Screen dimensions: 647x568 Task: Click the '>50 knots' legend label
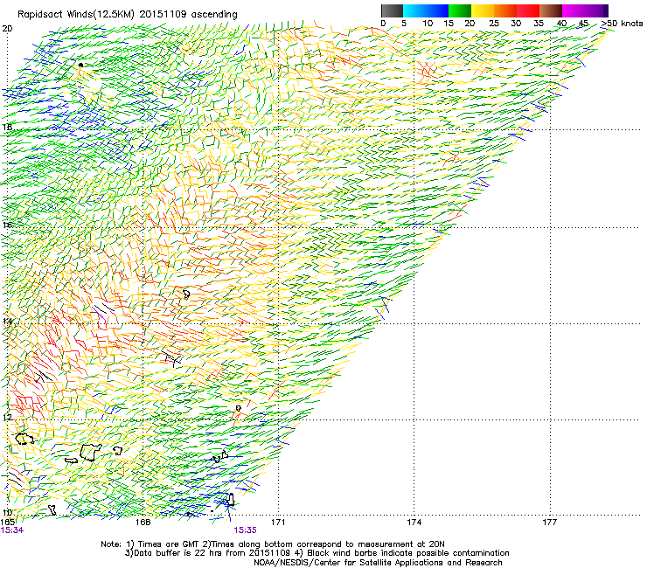pyautogui.click(x=622, y=24)
